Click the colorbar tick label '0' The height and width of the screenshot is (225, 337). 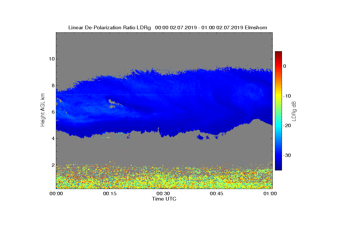coord(285,66)
